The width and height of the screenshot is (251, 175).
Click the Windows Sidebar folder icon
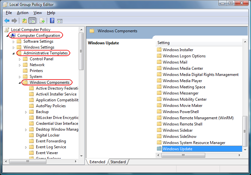tap(159, 130)
